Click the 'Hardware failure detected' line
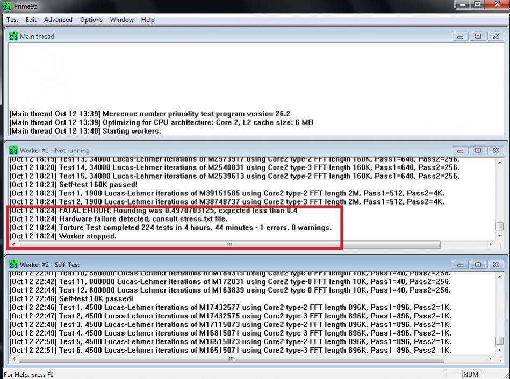This screenshot has height=379, width=510. [x=118, y=218]
